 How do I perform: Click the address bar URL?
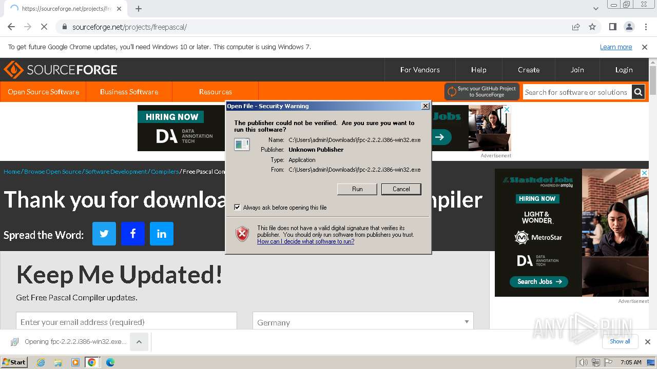(x=129, y=27)
